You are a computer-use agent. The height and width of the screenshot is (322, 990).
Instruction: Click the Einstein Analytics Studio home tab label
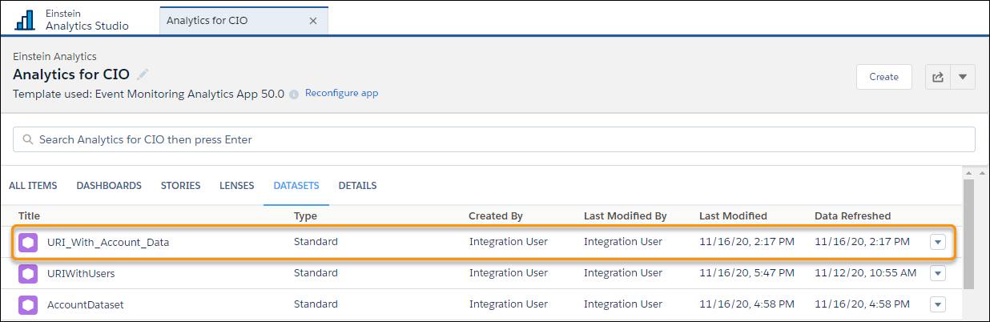[87, 20]
